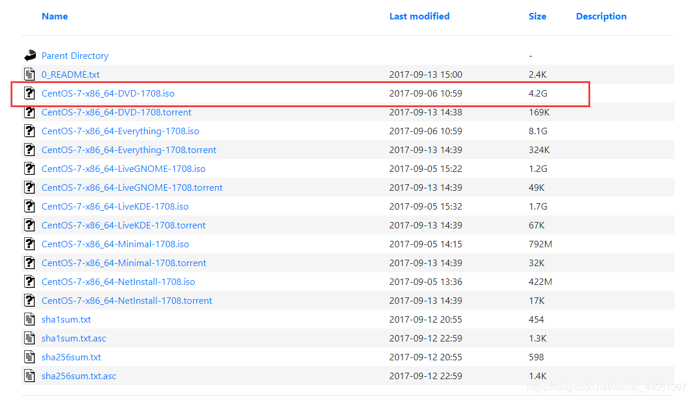Go up via Parent Directory link
Viewport: 692px width, 398px height.
coord(75,56)
